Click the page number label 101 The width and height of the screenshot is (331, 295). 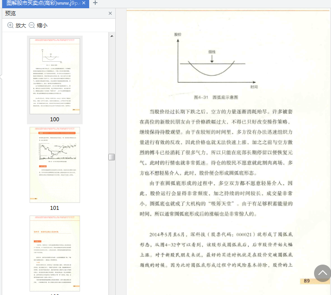click(54, 208)
